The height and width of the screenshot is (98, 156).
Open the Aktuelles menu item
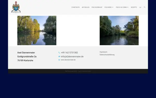click(x=86, y=7)
